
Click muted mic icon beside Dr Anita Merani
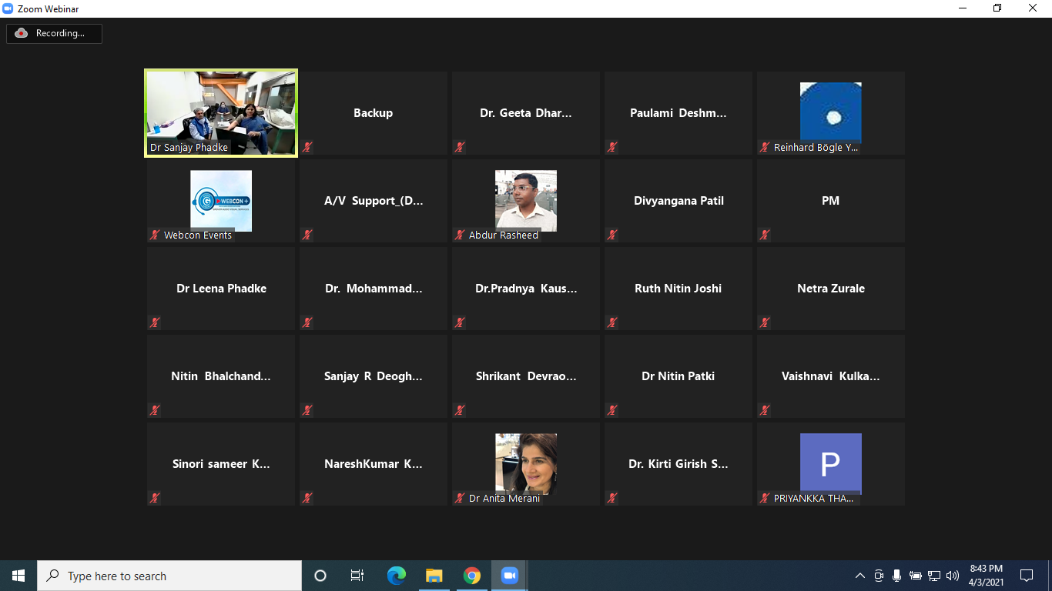click(x=460, y=498)
